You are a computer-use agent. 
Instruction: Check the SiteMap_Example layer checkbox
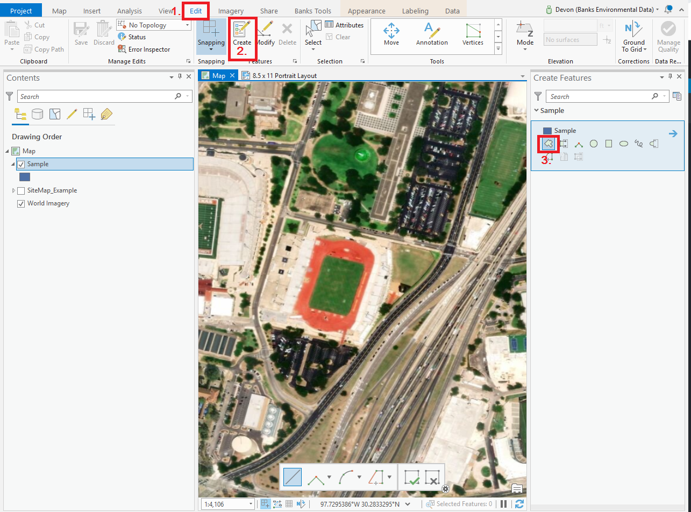tap(21, 190)
